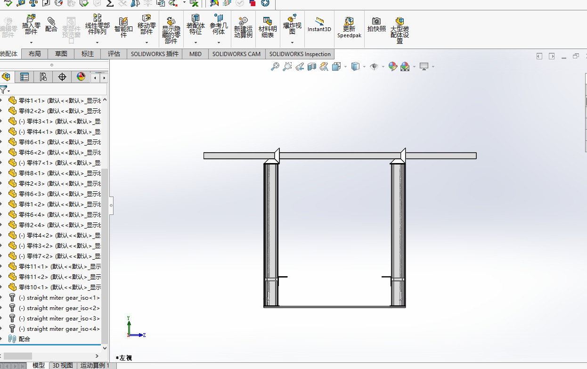Toggle Hide/Show Items eye icon
Viewport: 587px width, 369px height.
[x=375, y=67]
